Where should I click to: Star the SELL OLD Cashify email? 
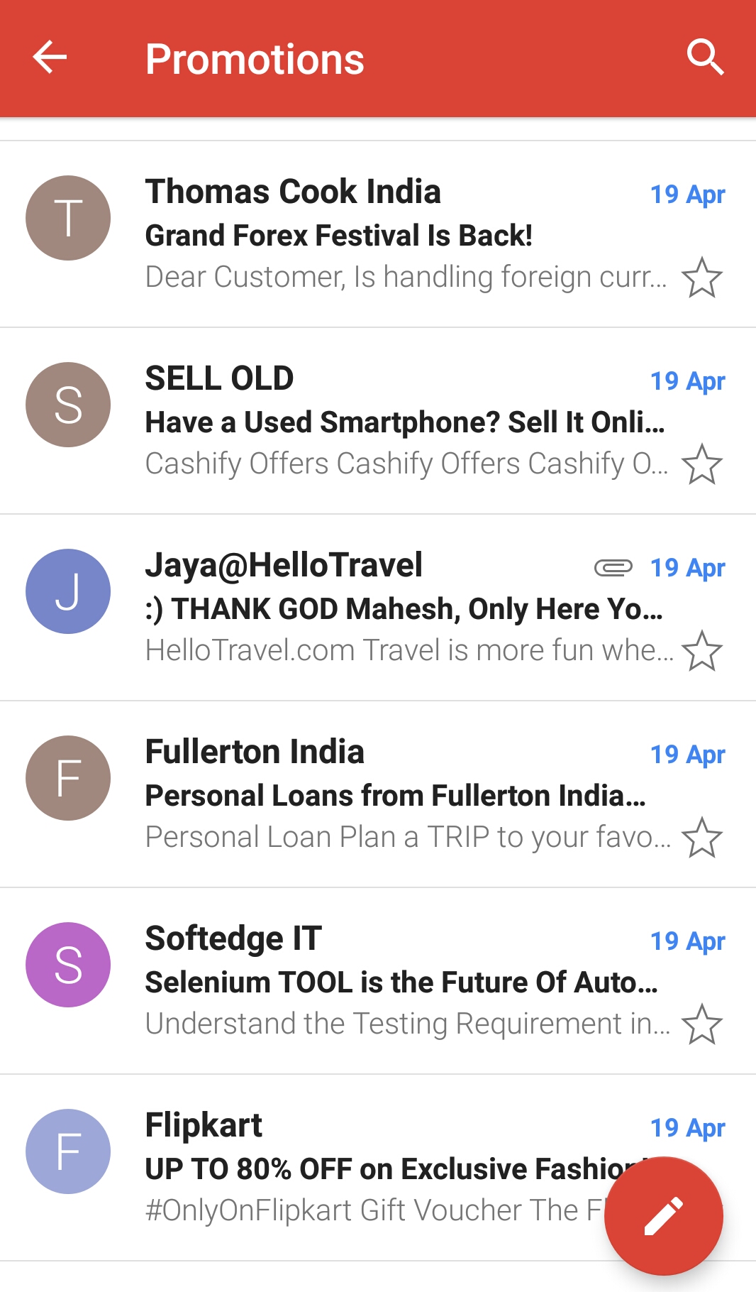pos(701,464)
